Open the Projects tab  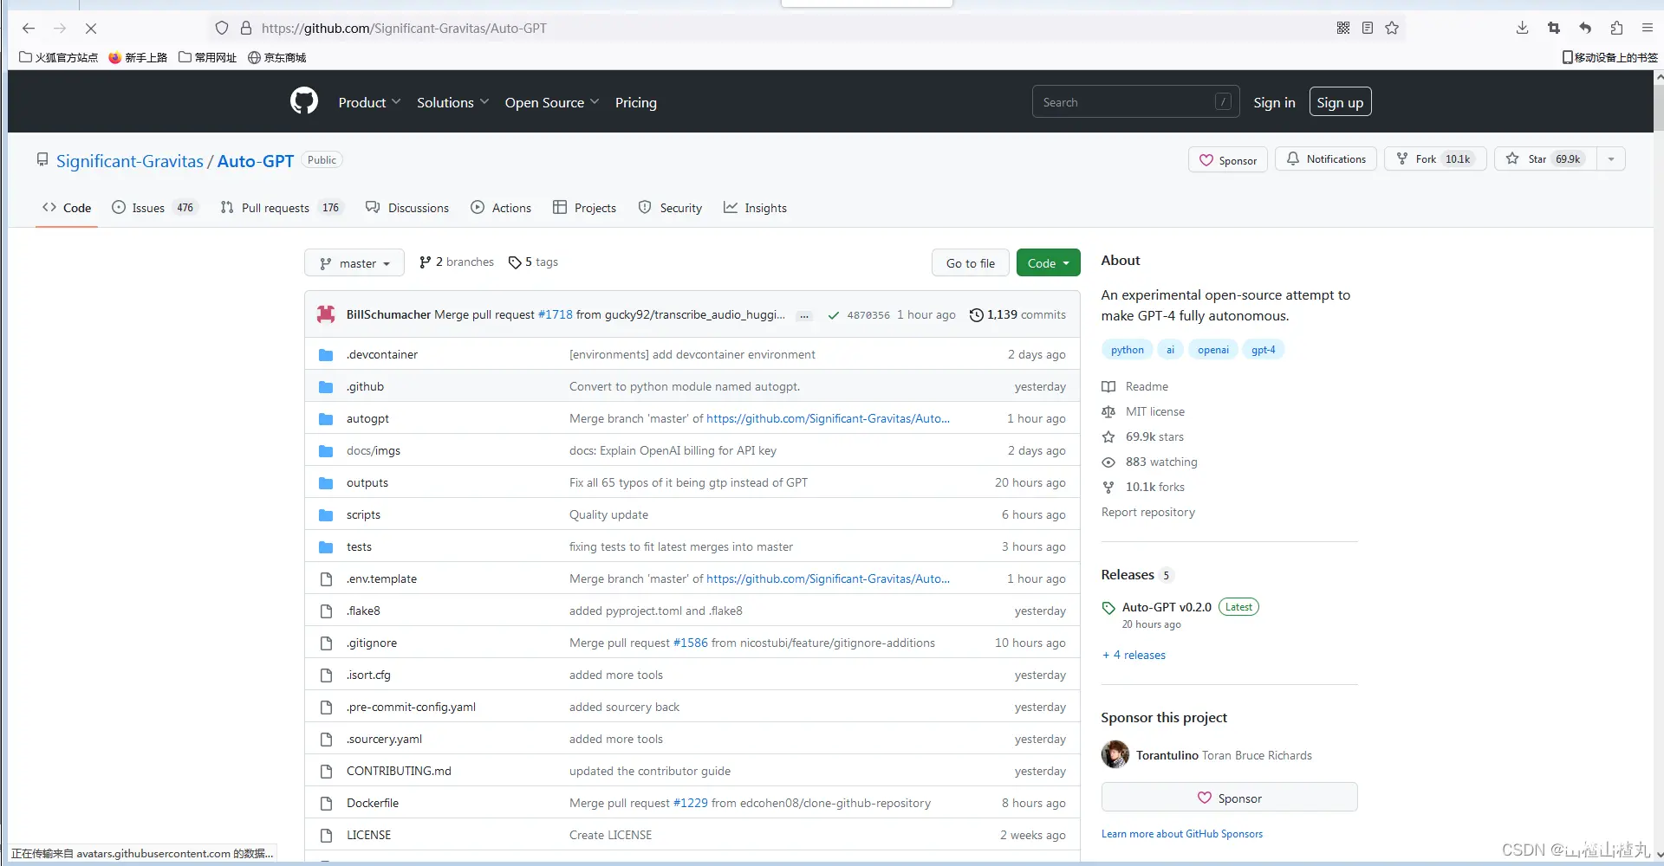click(584, 208)
